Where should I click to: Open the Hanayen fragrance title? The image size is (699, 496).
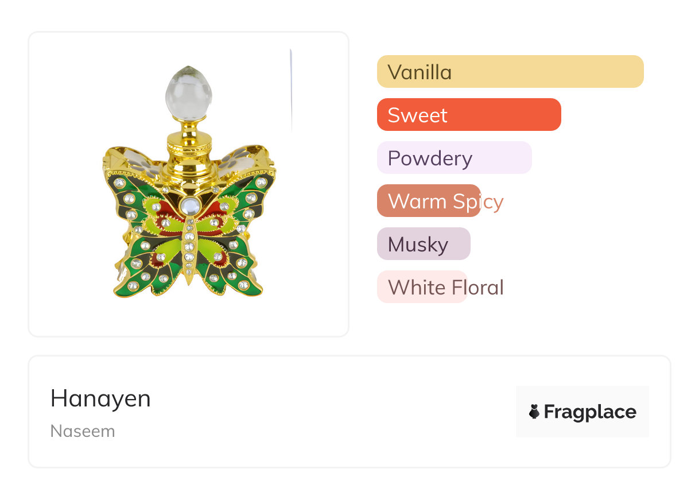(x=100, y=398)
